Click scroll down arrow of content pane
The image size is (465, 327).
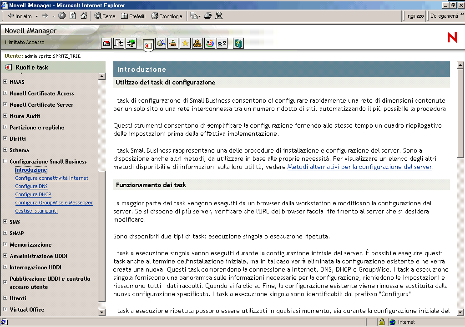[460, 312]
